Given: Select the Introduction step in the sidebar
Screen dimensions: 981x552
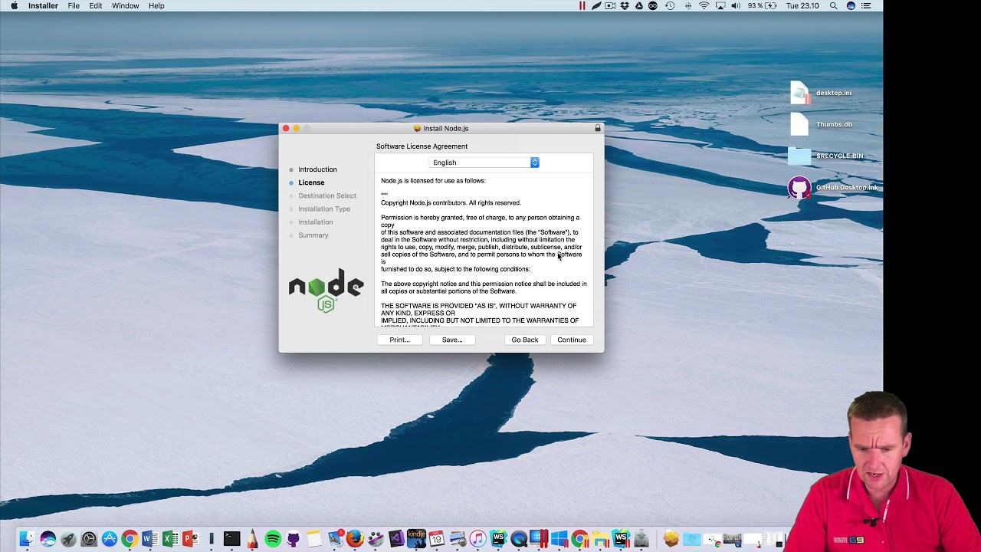Looking at the screenshot, I should point(317,169).
